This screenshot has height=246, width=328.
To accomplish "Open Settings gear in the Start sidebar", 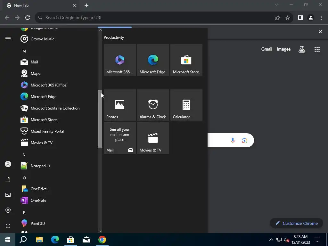I will pos(8,210).
